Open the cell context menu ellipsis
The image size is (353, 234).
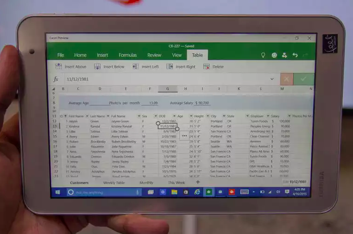click(x=184, y=135)
